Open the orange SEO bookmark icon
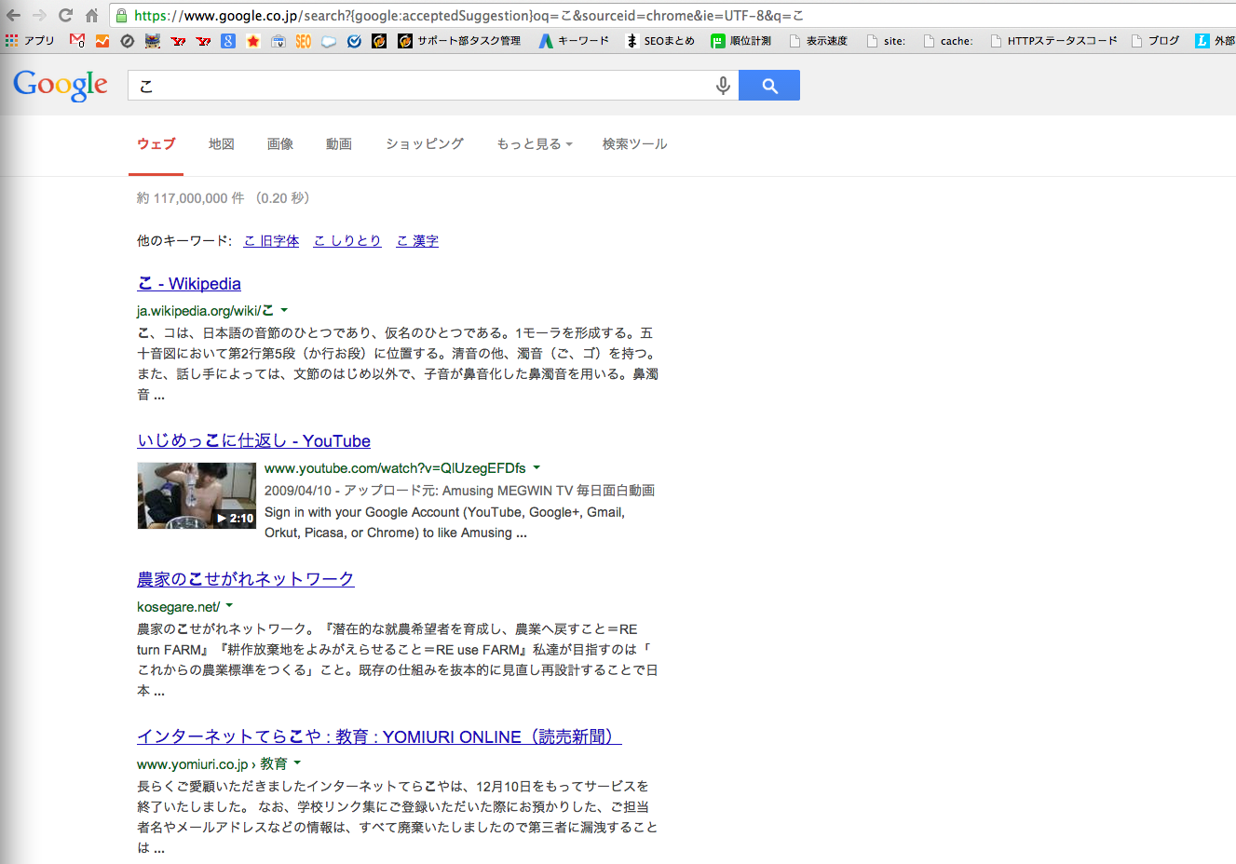Image resolution: width=1236 pixels, height=864 pixels. tap(303, 41)
